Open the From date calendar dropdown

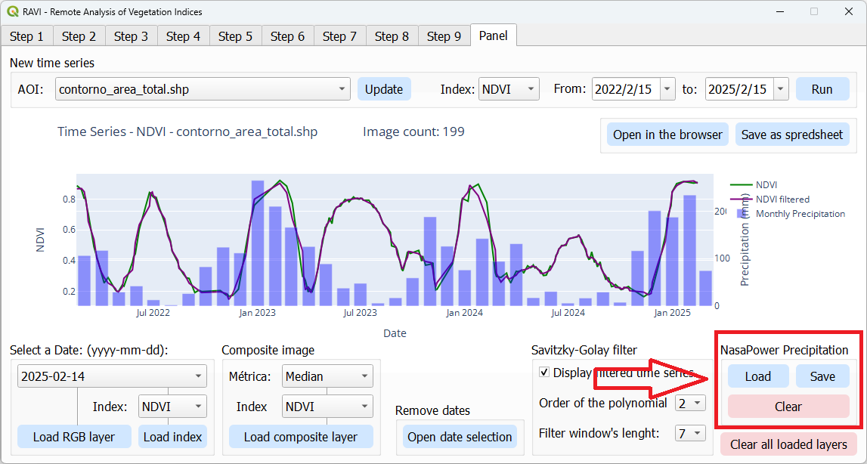coord(667,89)
